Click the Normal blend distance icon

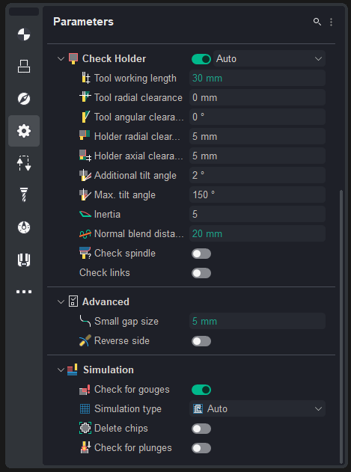(85, 233)
